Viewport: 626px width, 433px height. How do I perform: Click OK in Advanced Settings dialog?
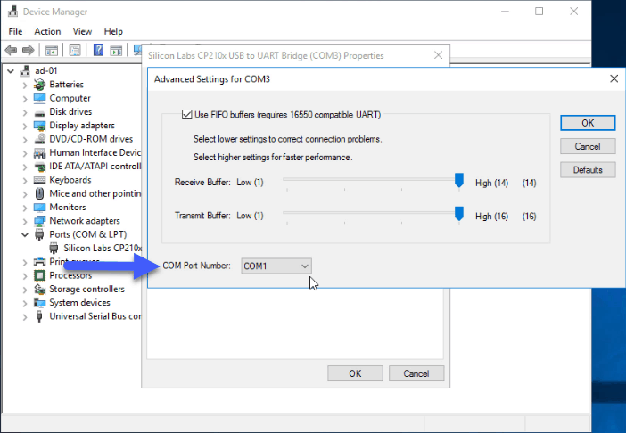click(x=588, y=123)
